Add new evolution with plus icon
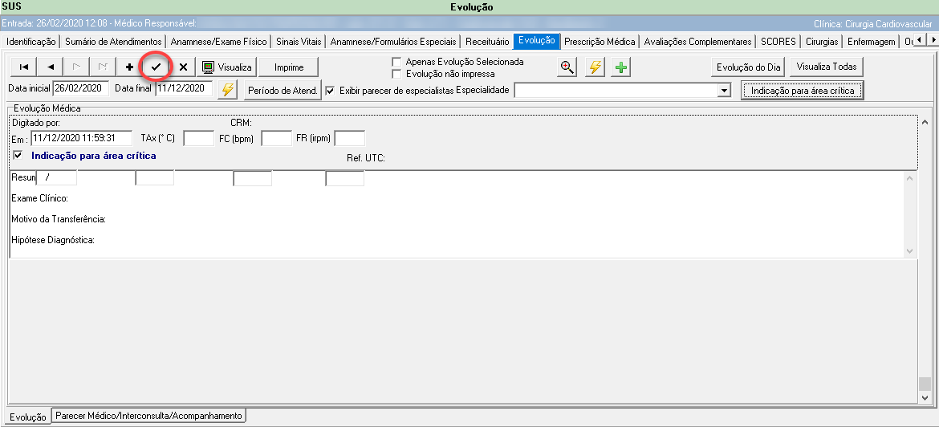 tap(129, 67)
